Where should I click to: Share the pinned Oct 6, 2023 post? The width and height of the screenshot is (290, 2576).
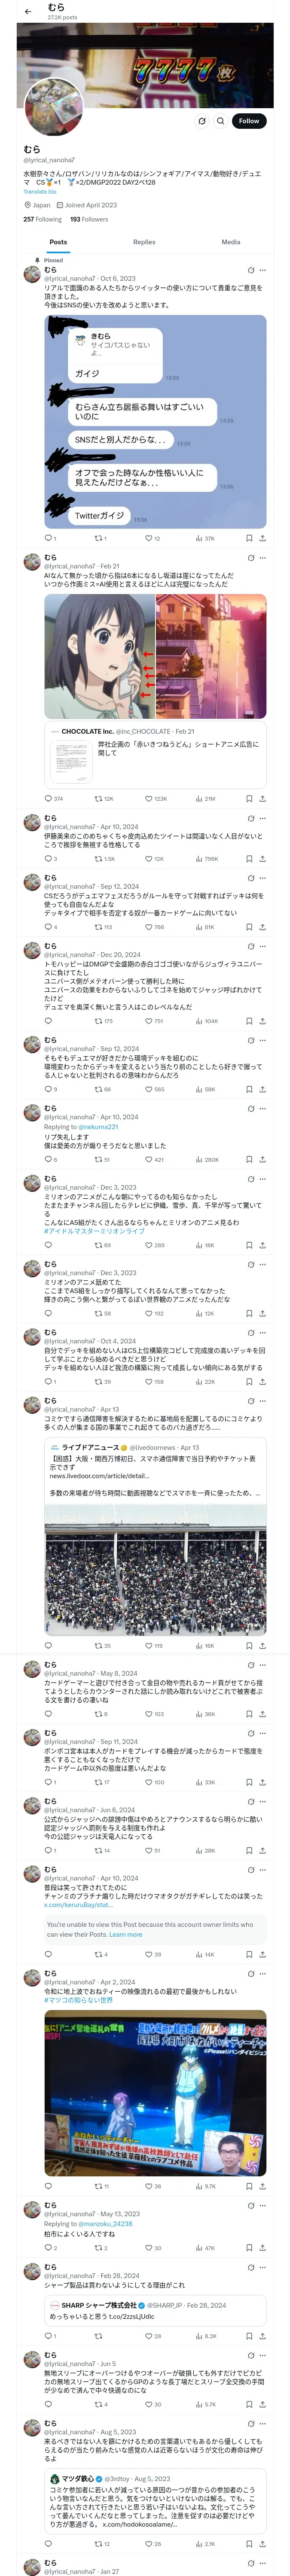[262, 538]
